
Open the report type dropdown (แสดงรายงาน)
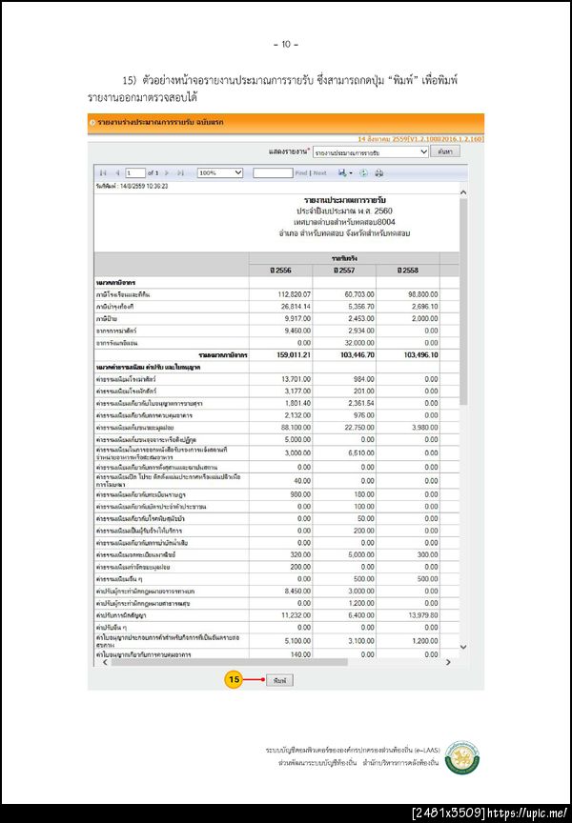[x=371, y=152]
